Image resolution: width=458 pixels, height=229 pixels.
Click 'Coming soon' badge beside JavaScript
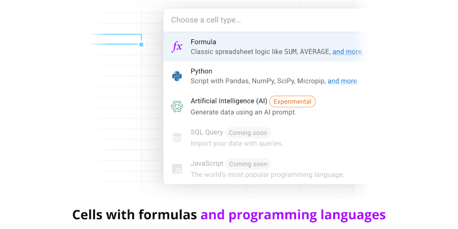pyautogui.click(x=248, y=164)
